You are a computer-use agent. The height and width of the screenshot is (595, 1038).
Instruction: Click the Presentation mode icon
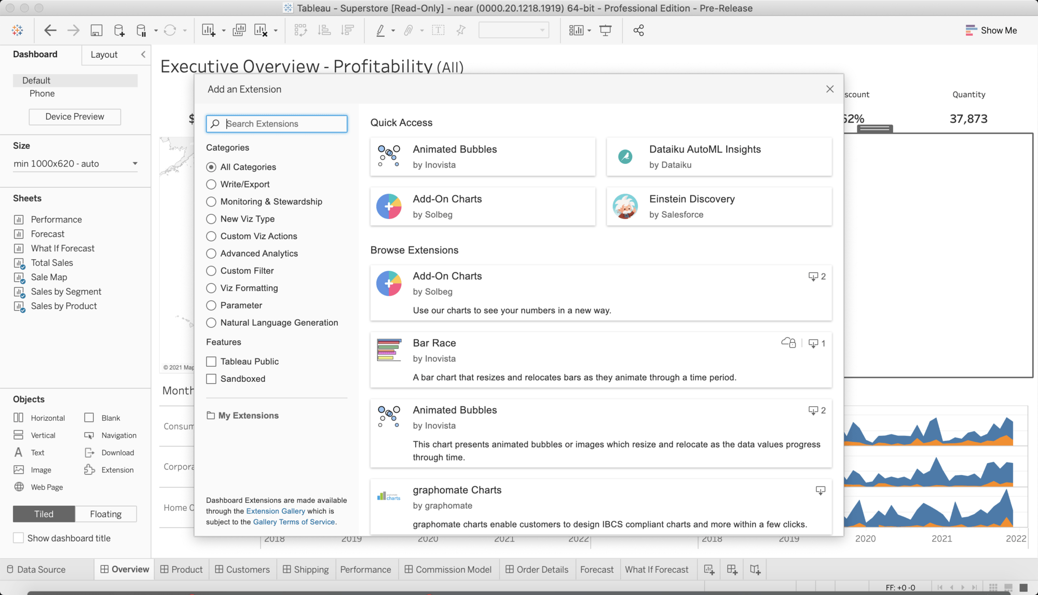click(606, 30)
